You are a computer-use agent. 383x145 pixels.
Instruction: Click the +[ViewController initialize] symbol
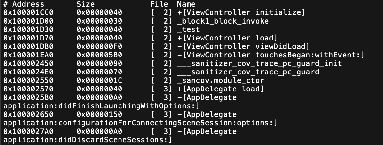(x=241, y=13)
